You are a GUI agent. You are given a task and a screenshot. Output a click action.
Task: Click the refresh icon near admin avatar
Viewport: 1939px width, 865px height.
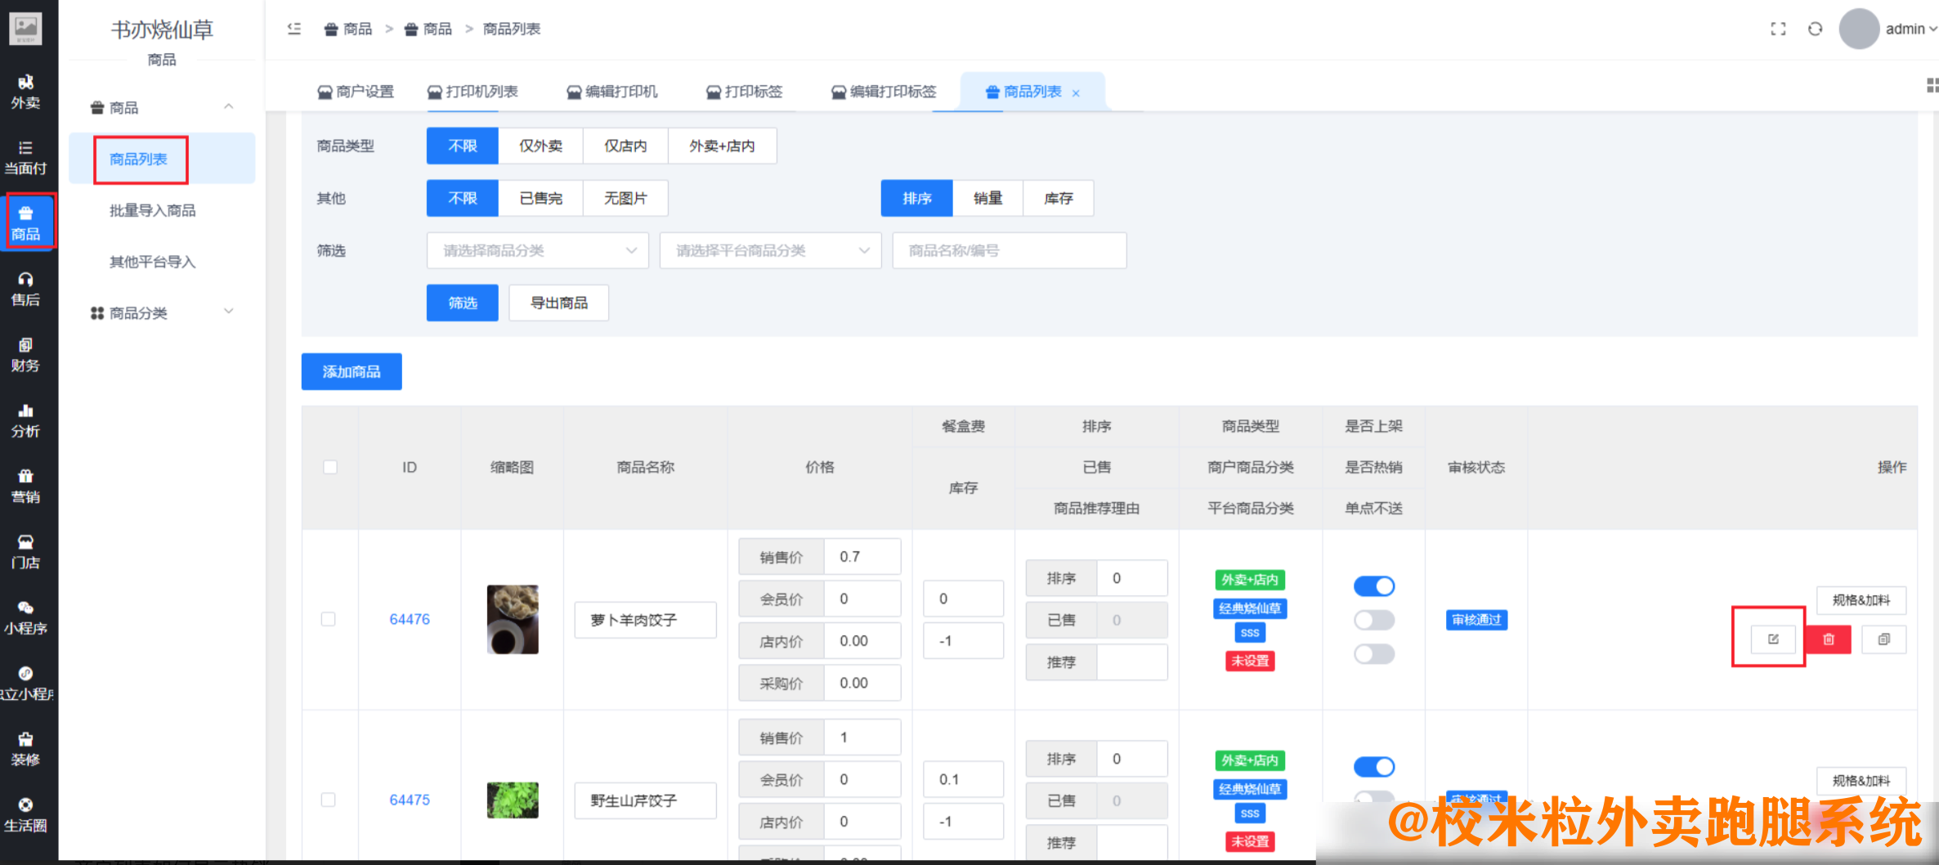[1816, 29]
